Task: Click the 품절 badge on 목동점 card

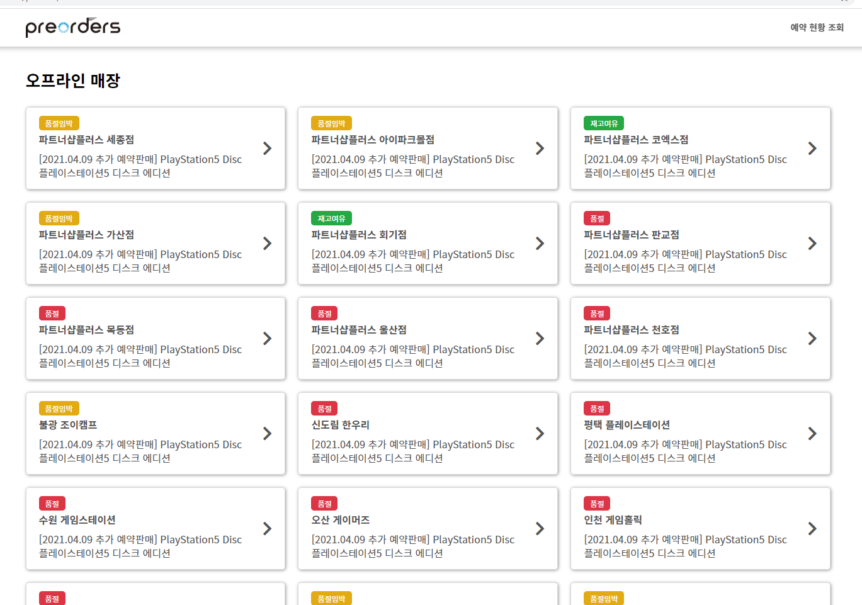Action: click(52, 314)
